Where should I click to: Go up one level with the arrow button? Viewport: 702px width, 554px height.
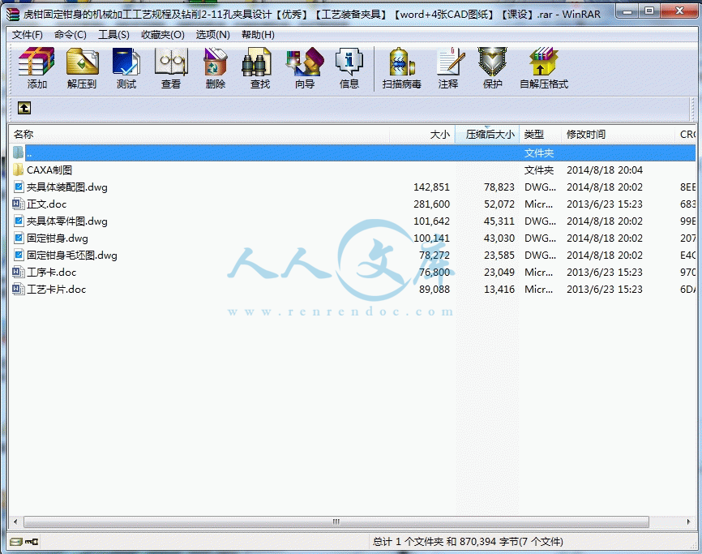point(24,108)
